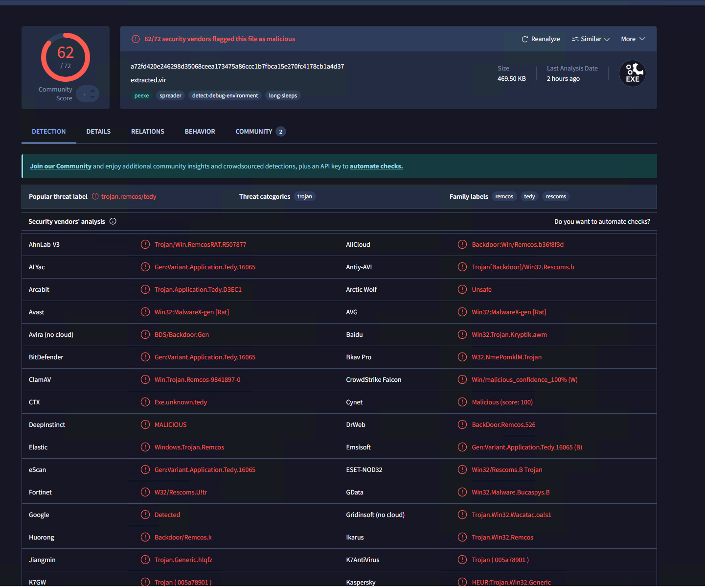
Task: Click the warning icon for Baidu detection
Action: (x=462, y=334)
